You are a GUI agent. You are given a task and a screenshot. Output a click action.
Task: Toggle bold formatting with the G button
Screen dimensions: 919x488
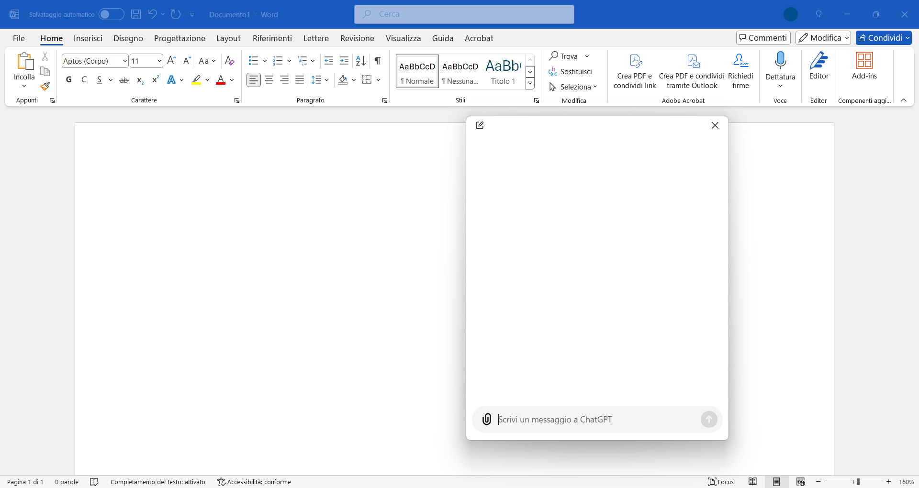(x=69, y=80)
